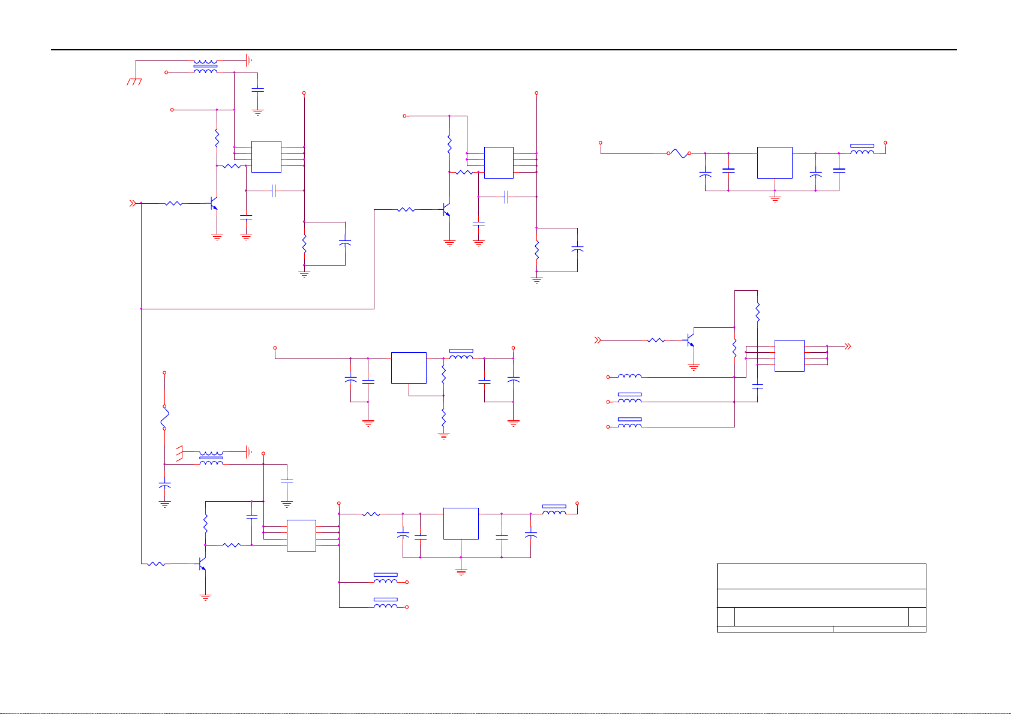This screenshot has height=714, width=1011.
Task: Click the schematic title block
Action: 821,597
